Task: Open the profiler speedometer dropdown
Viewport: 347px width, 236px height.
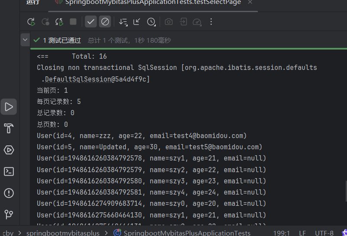Action: pyautogui.click(x=197, y=22)
